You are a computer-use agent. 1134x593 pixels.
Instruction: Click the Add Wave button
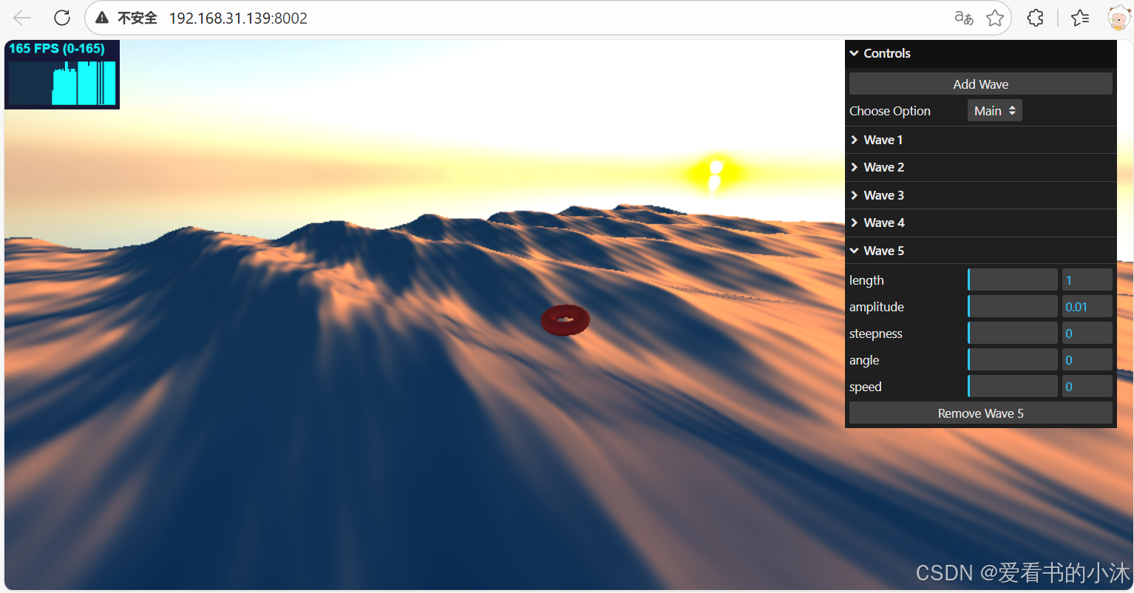pyautogui.click(x=980, y=84)
